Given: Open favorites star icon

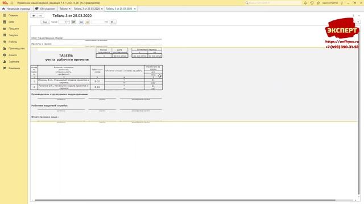Looking at the screenshot, I should point(318,3).
